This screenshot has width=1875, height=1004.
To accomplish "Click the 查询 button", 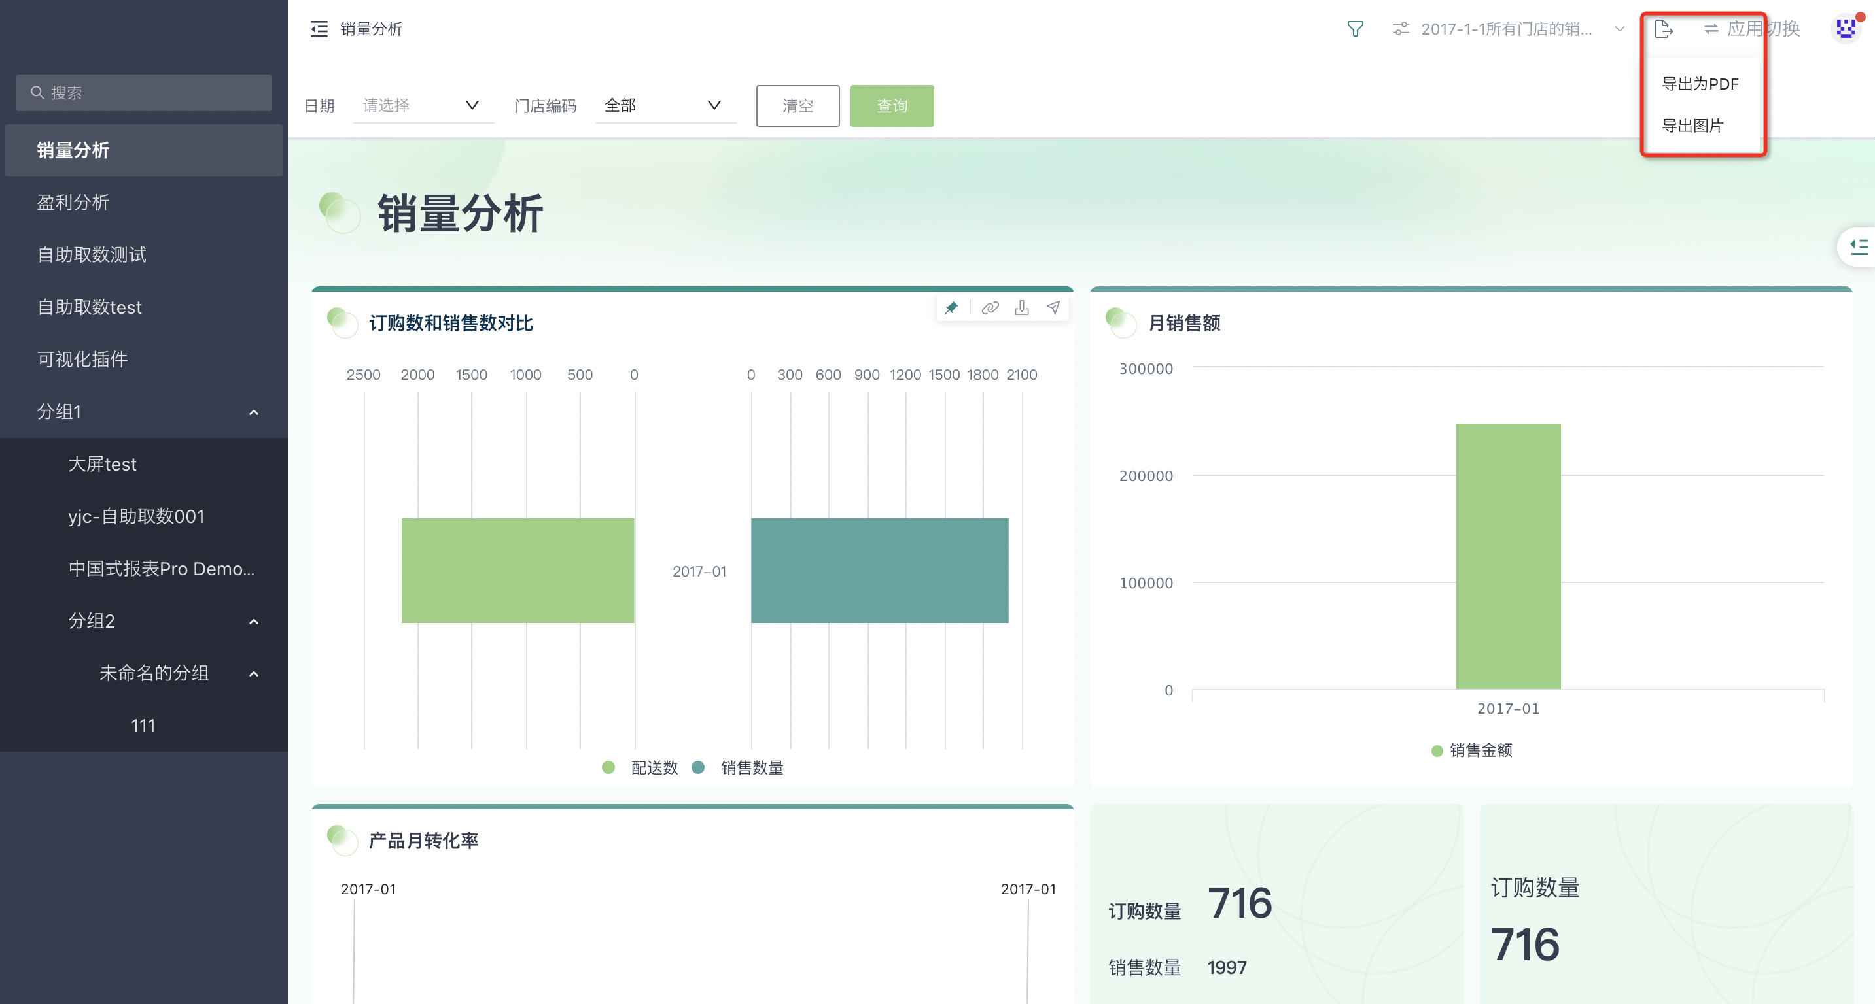I will click(892, 106).
